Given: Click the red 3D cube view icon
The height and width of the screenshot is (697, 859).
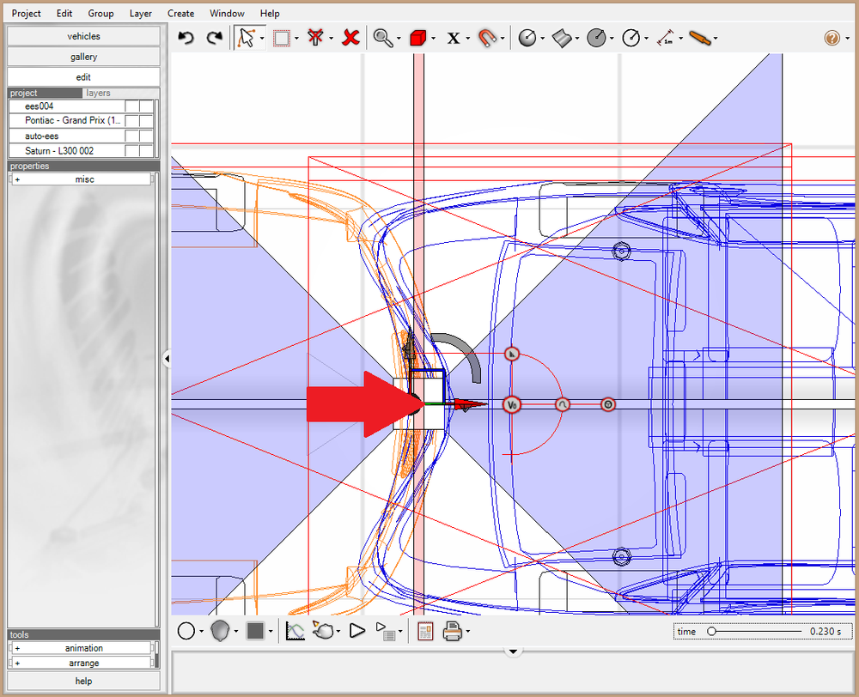Looking at the screenshot, I should [x=418, y=38].
